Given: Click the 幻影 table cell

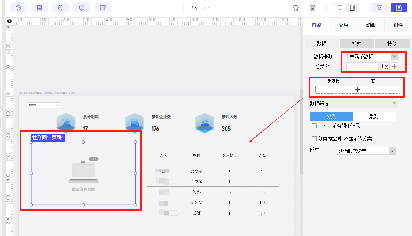Looking at the screenshot, I should click(197, 192).
